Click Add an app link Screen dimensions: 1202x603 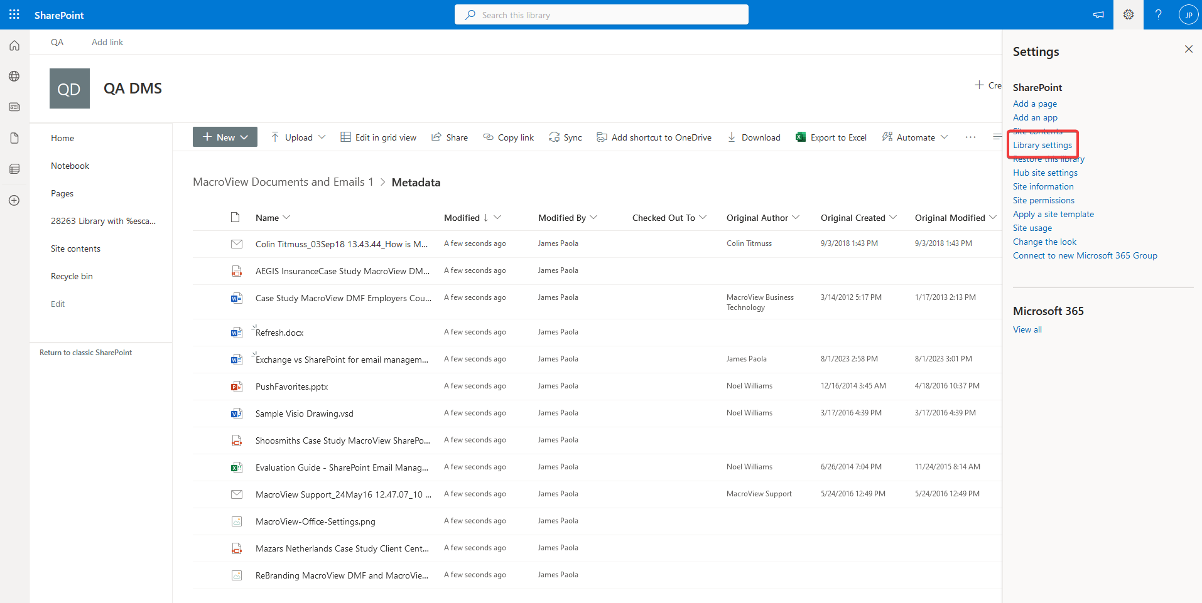click(x=1035, y=117)
